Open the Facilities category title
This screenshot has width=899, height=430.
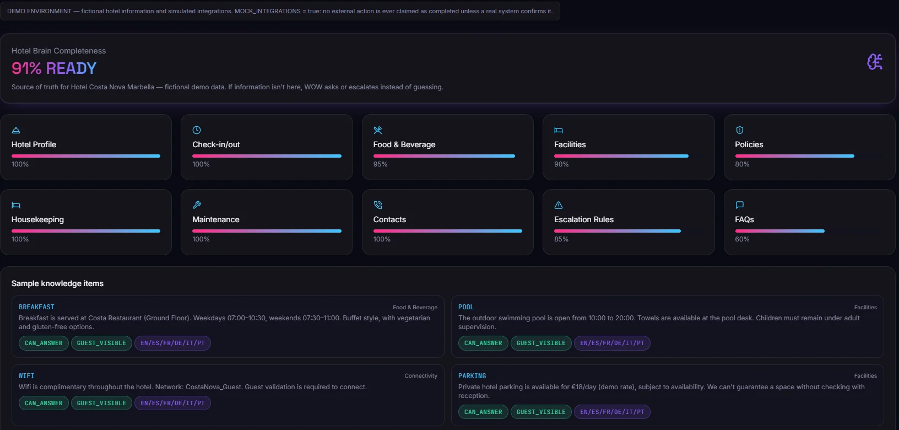[570, 144]
